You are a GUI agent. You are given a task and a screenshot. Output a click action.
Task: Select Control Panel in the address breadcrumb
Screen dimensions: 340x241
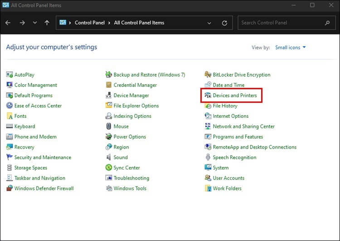pyautogui.click(x=90, y=23)
